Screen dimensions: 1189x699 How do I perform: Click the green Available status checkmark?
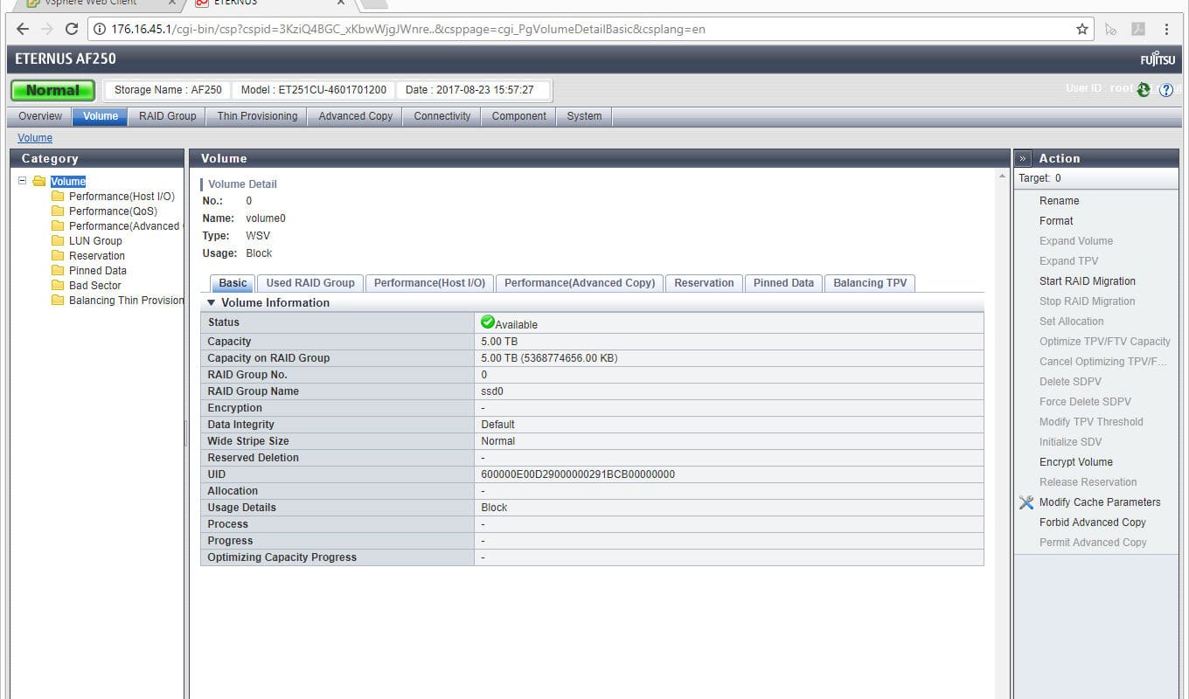pyautogui.click(x=488, y=322)
